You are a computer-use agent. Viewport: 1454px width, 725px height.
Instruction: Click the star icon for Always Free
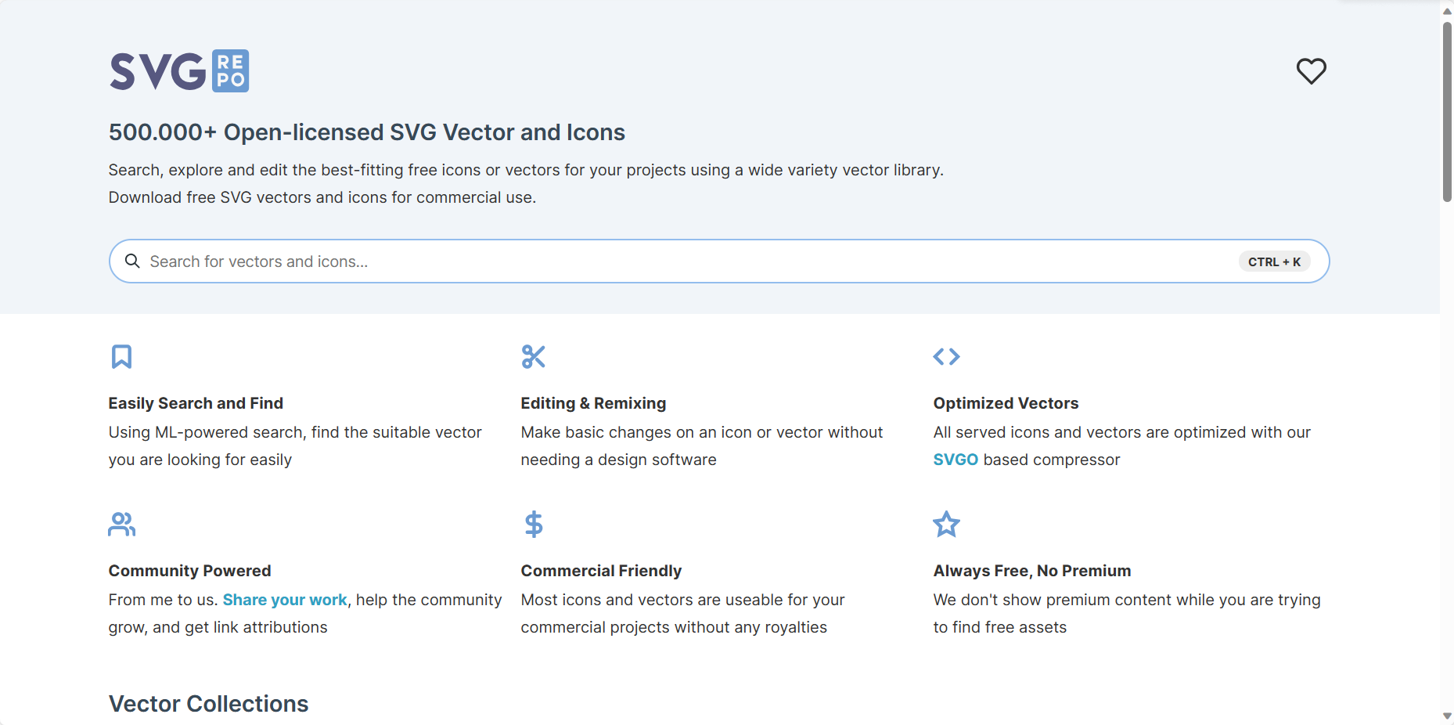click(946, 525)
